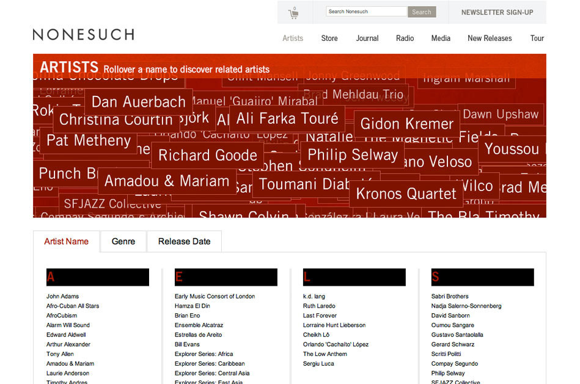The image size is (580, 384).
Task: Click k.d. lang link
Action: coord(314,297)
